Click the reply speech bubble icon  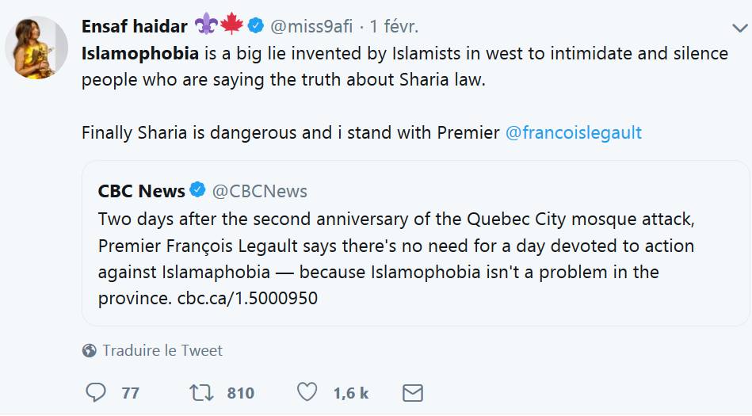96,392
